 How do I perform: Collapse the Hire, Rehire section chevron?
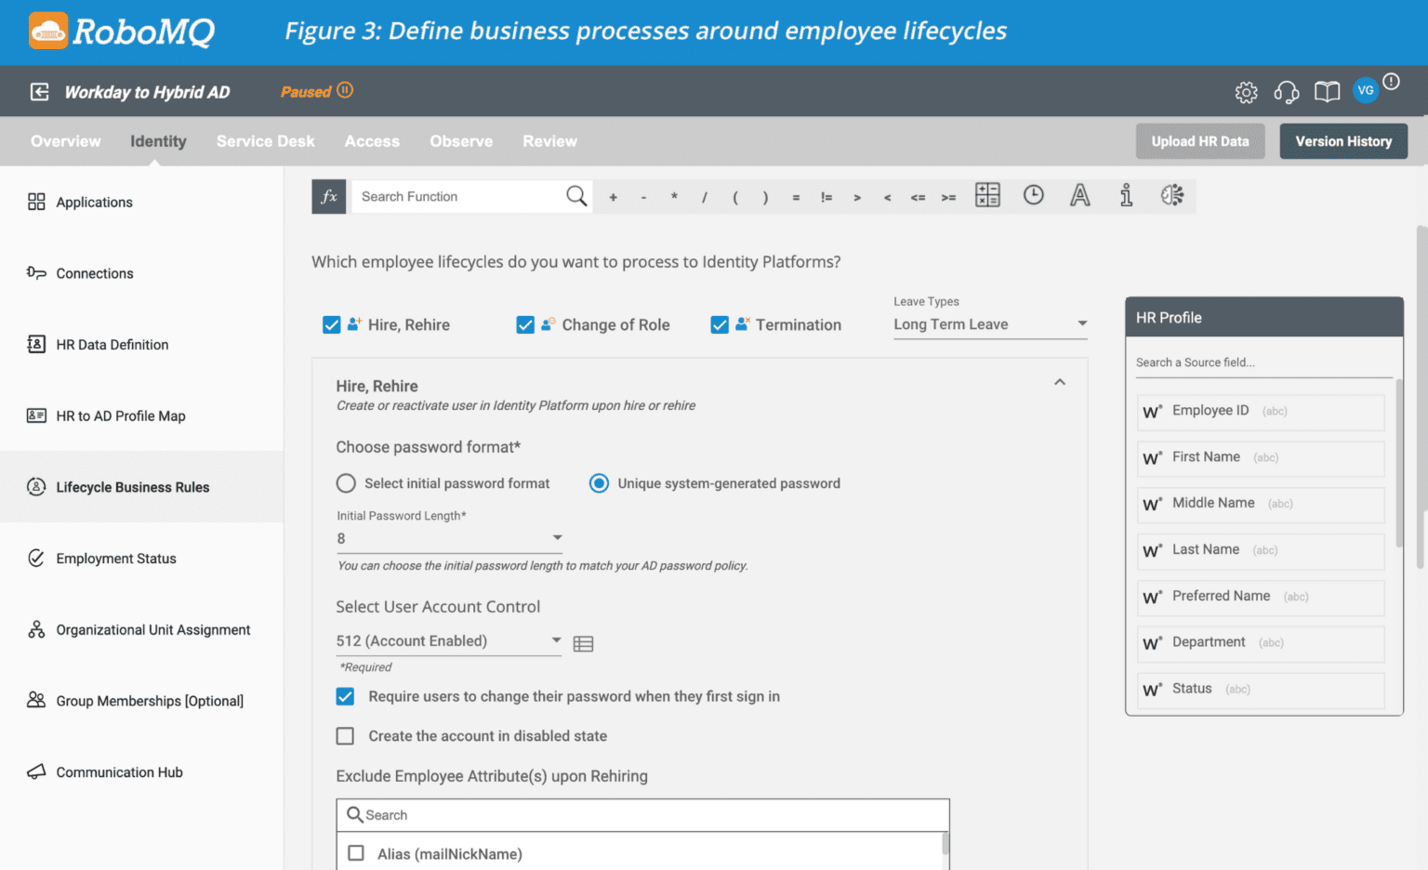click(x=1059, y=382)
